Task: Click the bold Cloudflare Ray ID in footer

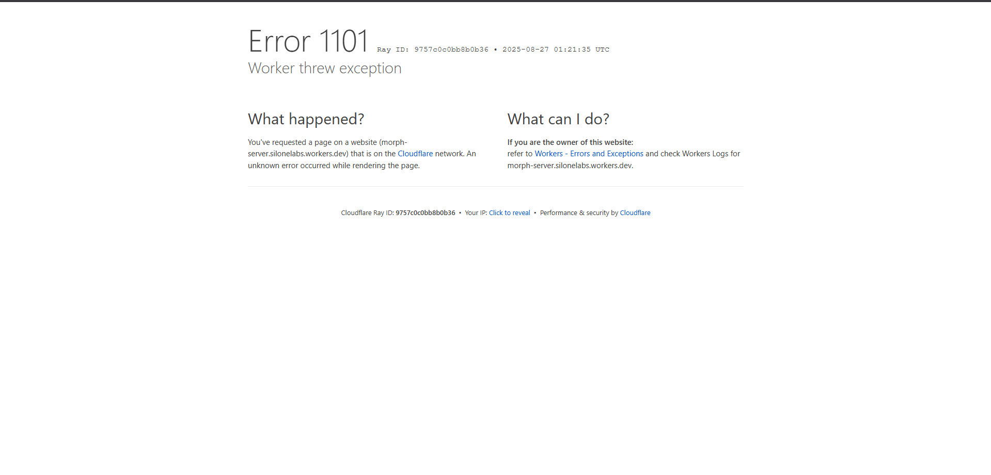Action: click(x=425, y=212)
